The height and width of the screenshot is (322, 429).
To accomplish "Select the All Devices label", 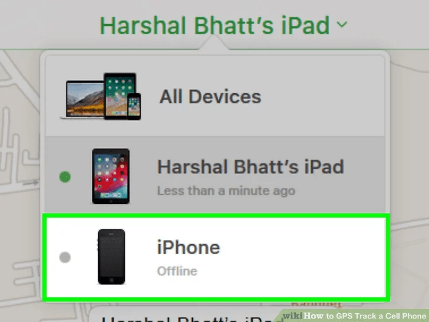I will [210, 97].
